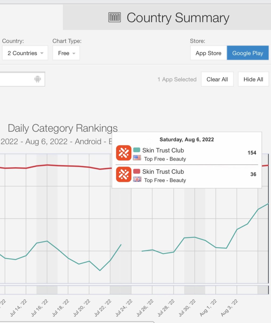
Task: Click the United Kingdom flag icon
Action: click(137, 179)
